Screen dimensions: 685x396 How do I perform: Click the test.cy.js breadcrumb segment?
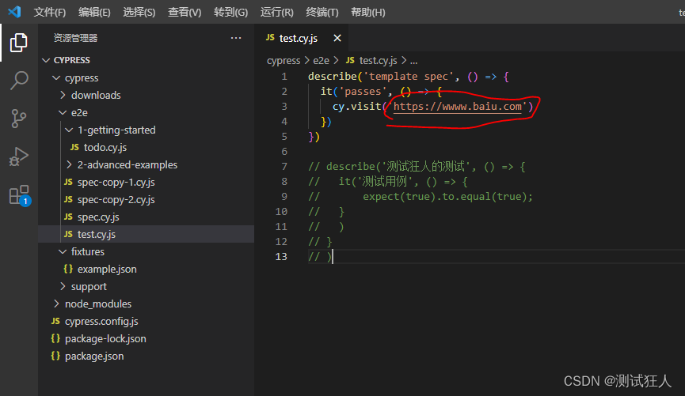tap(371, 61)
